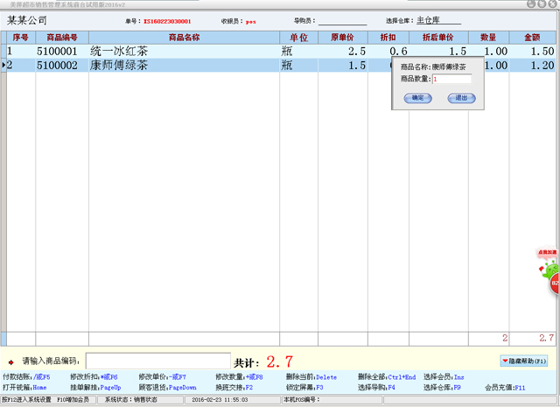This screenshot has width=560, height=407.
Task: Click the 会员充值 F11 shortcut label
Action: (505, 387)
